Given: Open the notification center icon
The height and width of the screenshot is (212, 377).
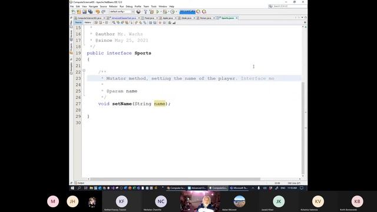Looking at the screenshot, I should pos(302,188).
